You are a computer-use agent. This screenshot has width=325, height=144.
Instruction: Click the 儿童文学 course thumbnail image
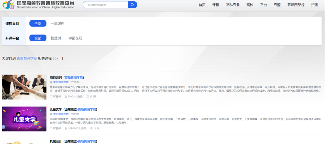pyautogui.click(x=24, y=119)
